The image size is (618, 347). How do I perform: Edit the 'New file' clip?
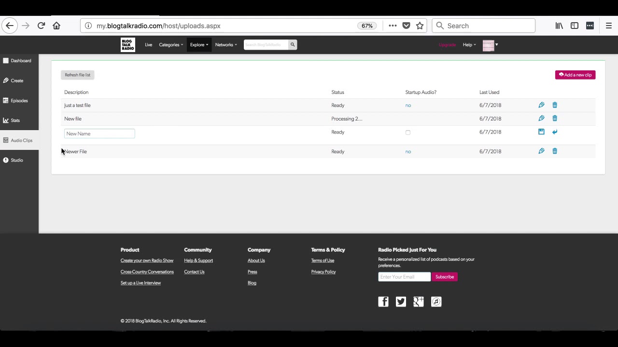click(x=541, y=119)
